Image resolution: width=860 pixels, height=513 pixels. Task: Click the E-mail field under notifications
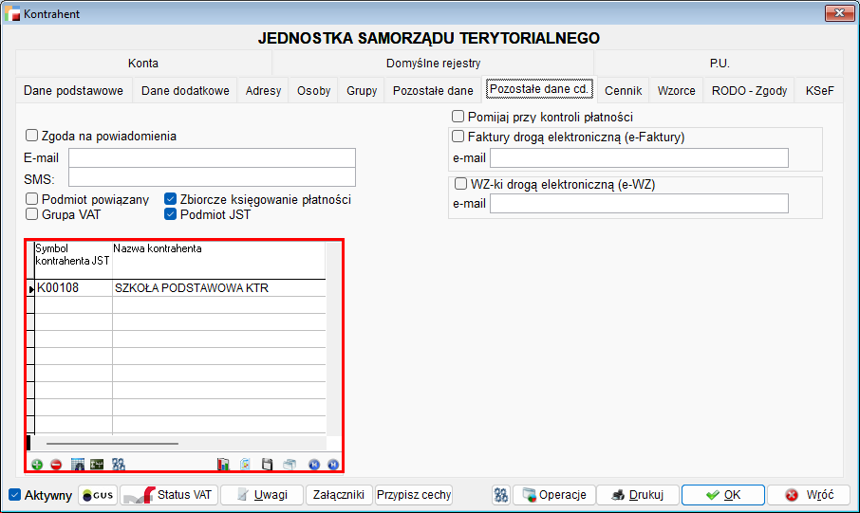212,157
